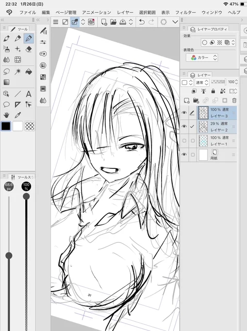Open the ファイル menu
This screenshot has height=331, width=247.
click(x=28, y=13)
